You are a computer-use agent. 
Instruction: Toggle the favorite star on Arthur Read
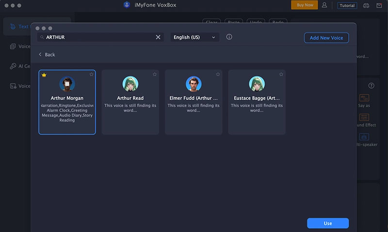155,75
